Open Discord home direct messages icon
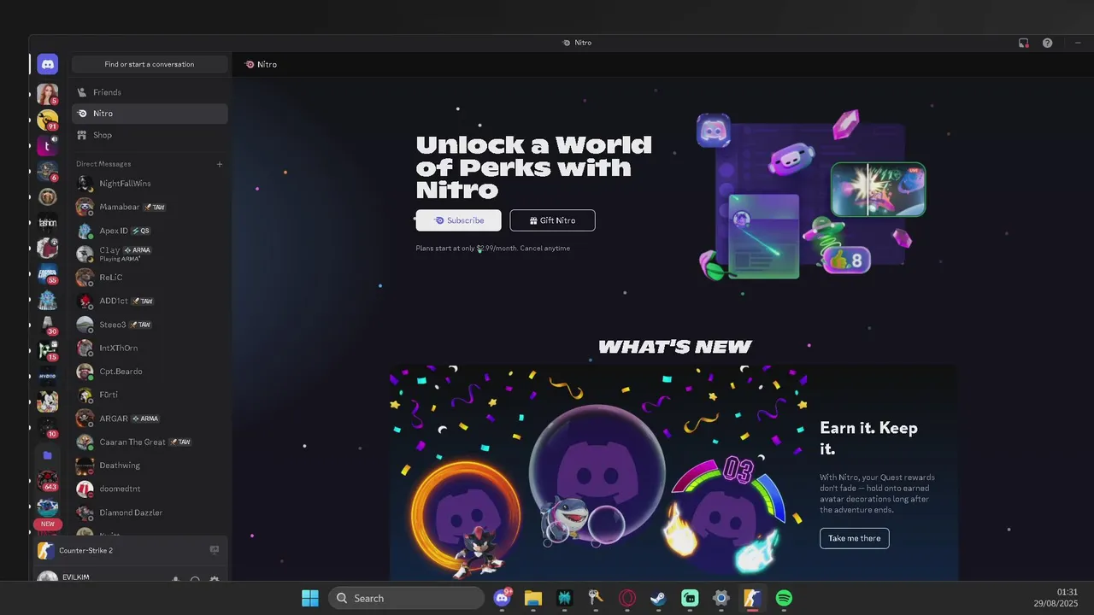The height and width of the screenshot is (615, 1094). click(x=47, y=64)
